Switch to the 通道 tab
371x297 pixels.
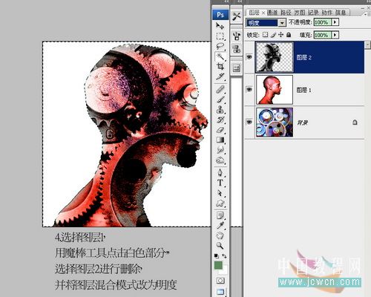[x=272, y=12]
